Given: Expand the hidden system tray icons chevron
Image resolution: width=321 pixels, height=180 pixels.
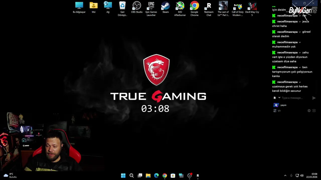Looking at the screenshot, I should click(x=285, y=175).
